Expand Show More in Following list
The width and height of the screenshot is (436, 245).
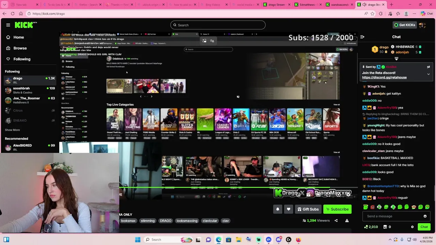coord(12,130)
